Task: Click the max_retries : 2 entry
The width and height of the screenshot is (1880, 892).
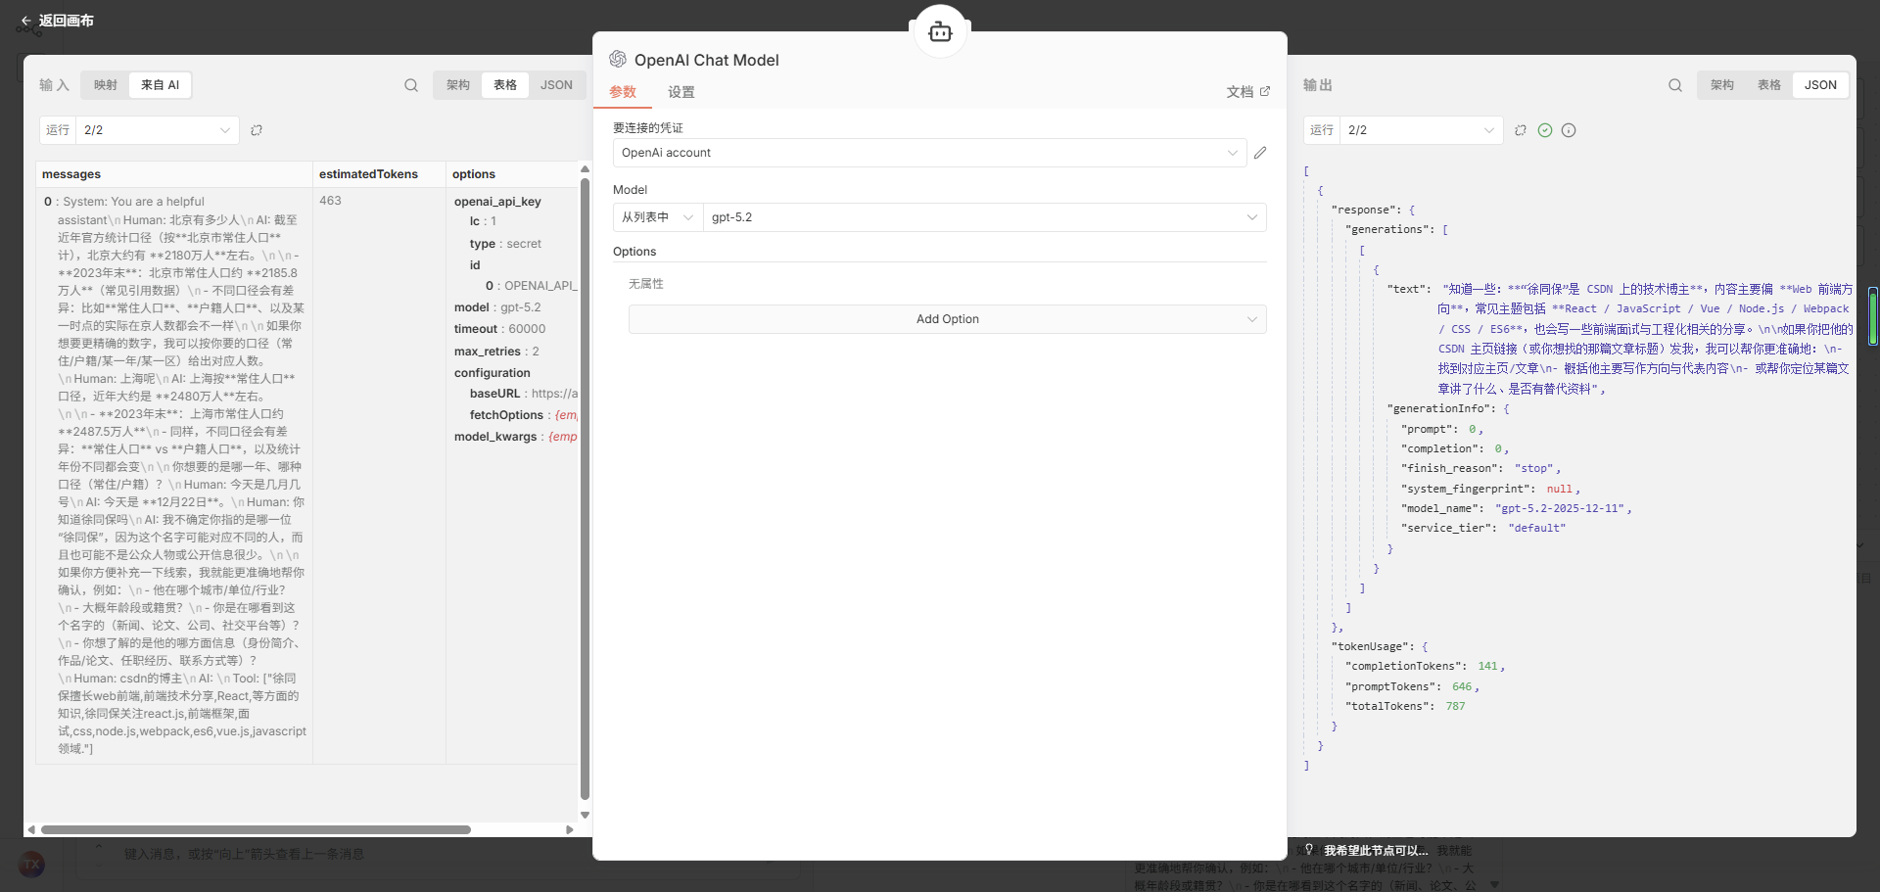Action: pos(496,352)
